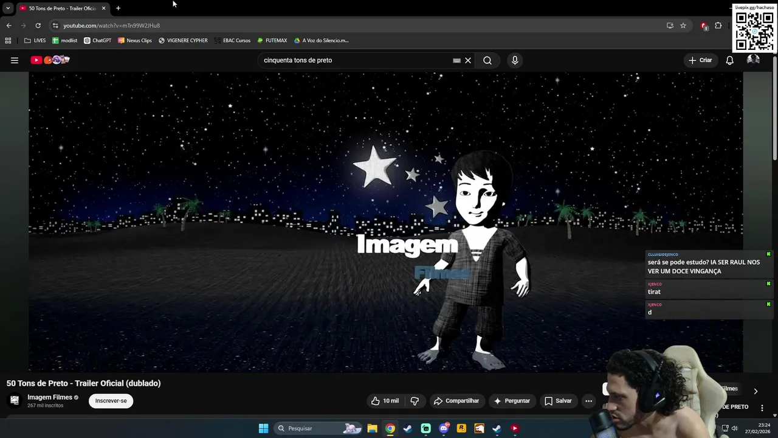
Task: Like the video with thumbs up
Action: (385, 401)
